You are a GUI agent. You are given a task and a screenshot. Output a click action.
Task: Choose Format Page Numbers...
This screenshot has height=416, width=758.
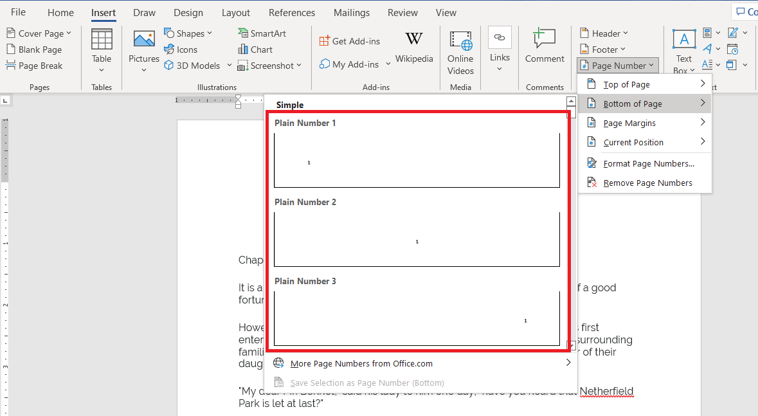coord(644,163)
